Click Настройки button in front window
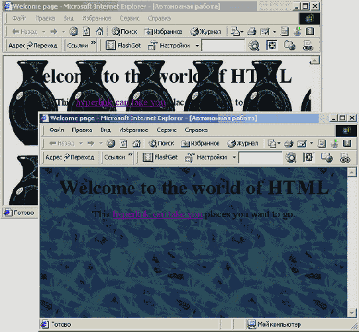This screenshot has height=332, width=359. [206, 157]
